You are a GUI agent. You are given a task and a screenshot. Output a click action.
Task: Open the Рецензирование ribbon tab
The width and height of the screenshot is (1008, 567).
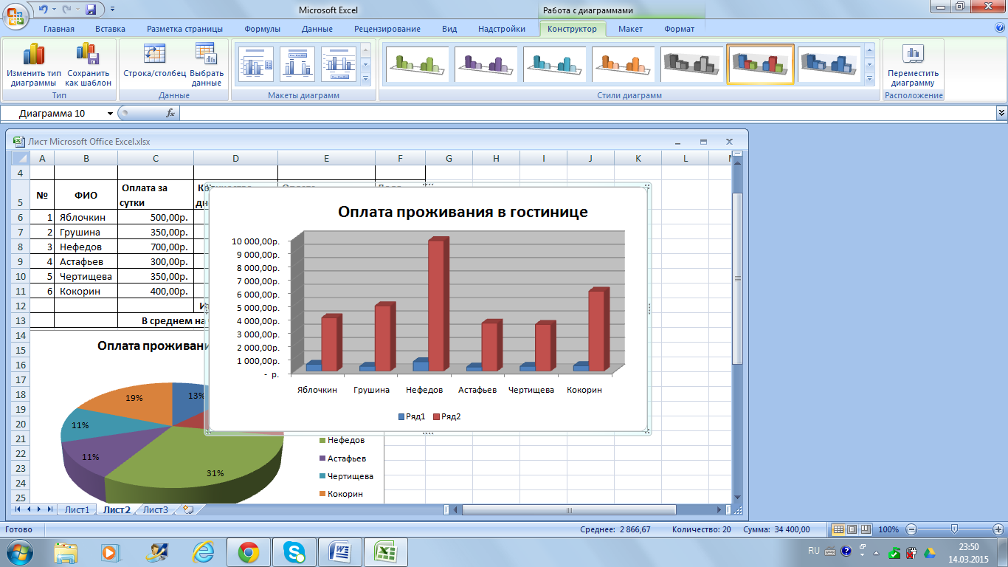click(x=387, y=29)
